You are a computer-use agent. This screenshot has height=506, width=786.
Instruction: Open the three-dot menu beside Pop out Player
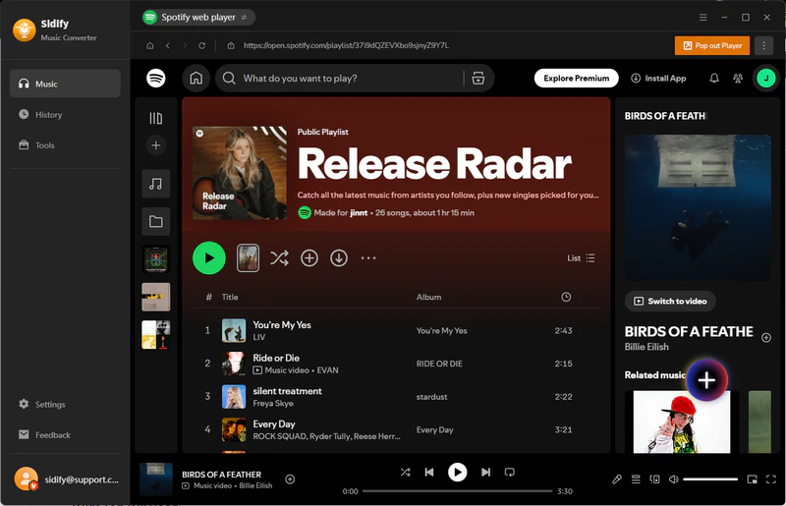764,45
